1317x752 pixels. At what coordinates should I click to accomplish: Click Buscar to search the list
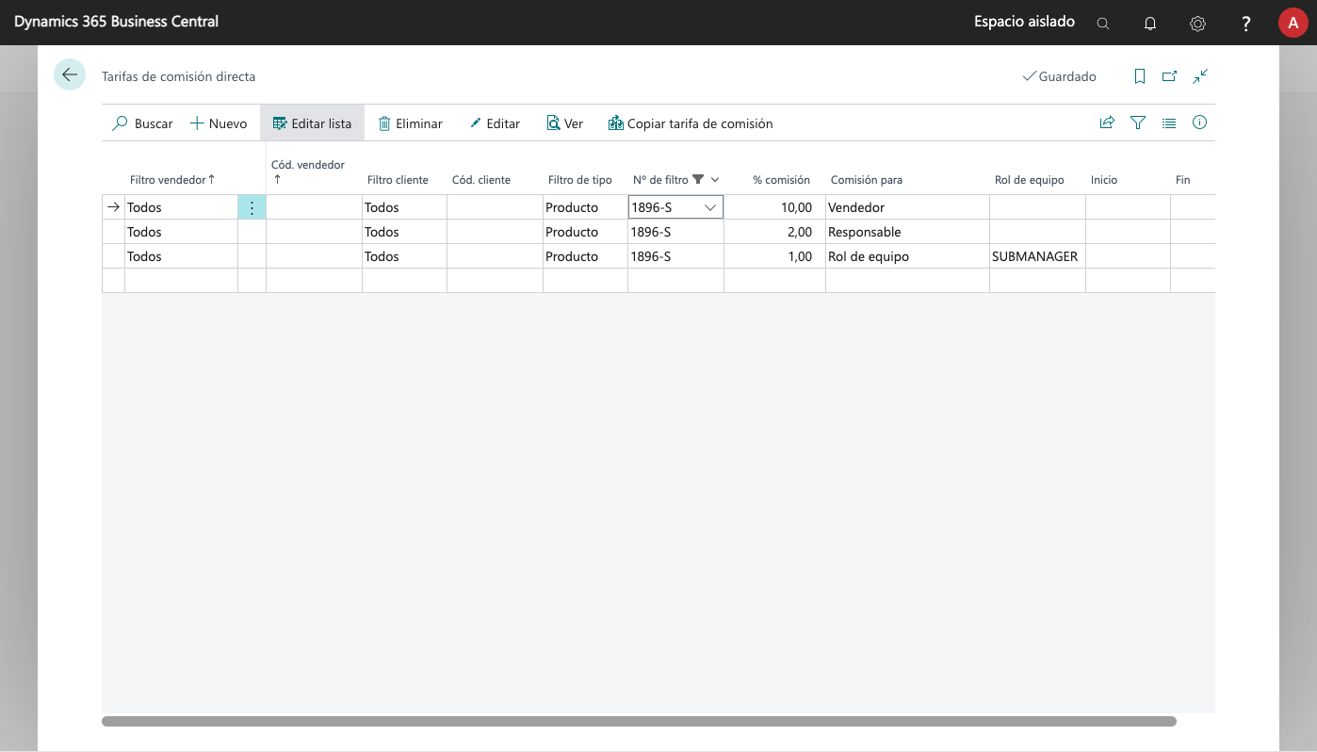[143, 123]
